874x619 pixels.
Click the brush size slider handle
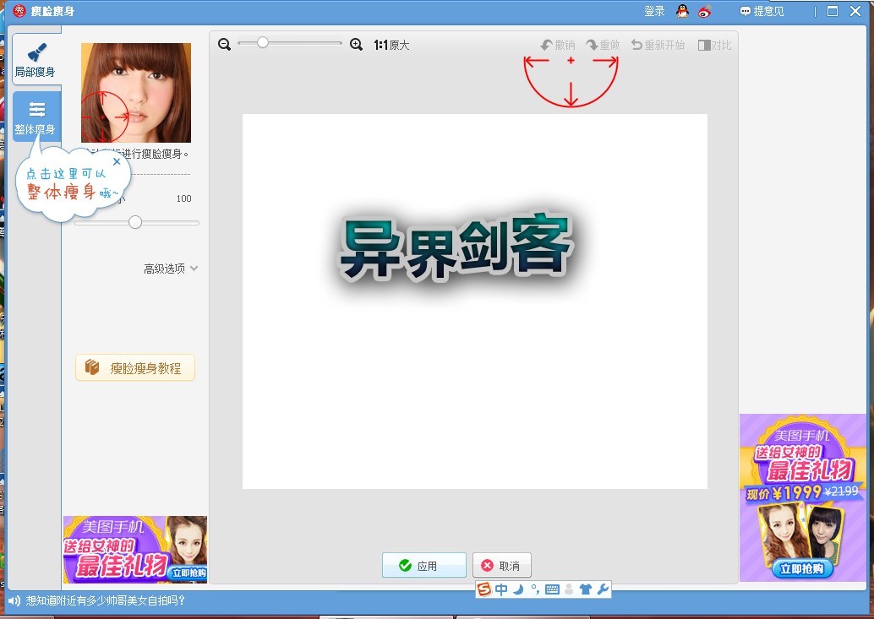pos(135,222)
